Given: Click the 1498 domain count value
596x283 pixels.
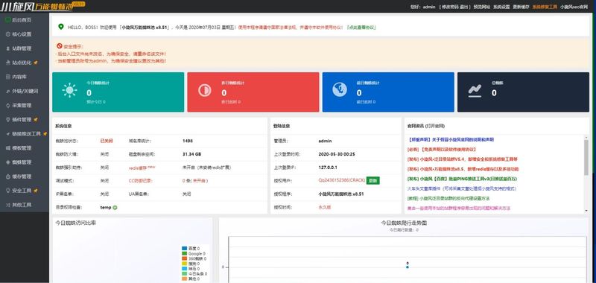Looking at the screenshot, I should point(188,141).
